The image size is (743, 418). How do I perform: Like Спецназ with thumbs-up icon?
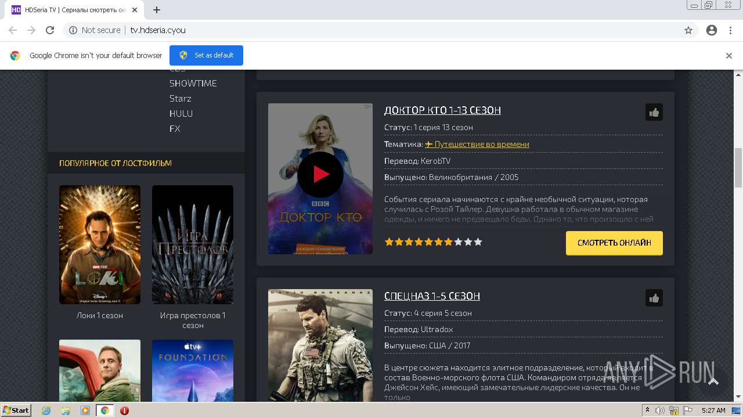click(x=654, y=298)
